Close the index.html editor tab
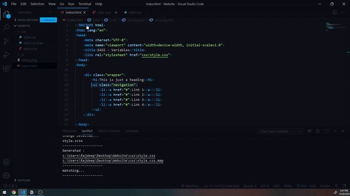350x196 pixels. click(85, 13)
